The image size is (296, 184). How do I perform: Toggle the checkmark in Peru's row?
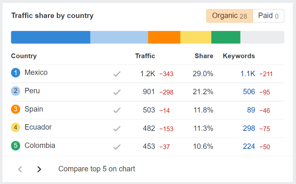[117, 92]
